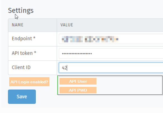This screenshot has width=163, height=113.
Task: Click empty space inside the Client ID field
Action: point(114,68)
